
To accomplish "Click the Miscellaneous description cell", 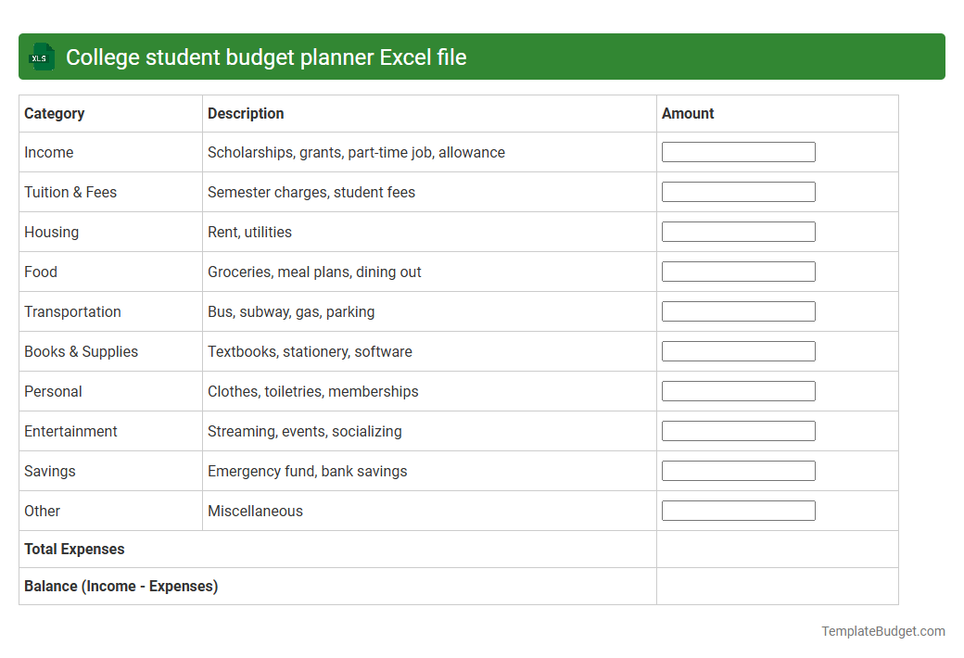I will [255, 511].
